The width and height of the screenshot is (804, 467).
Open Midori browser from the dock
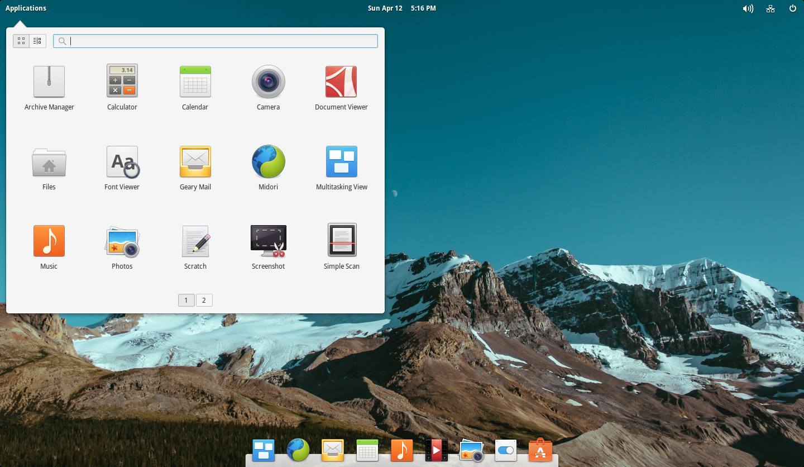[298, 450]
